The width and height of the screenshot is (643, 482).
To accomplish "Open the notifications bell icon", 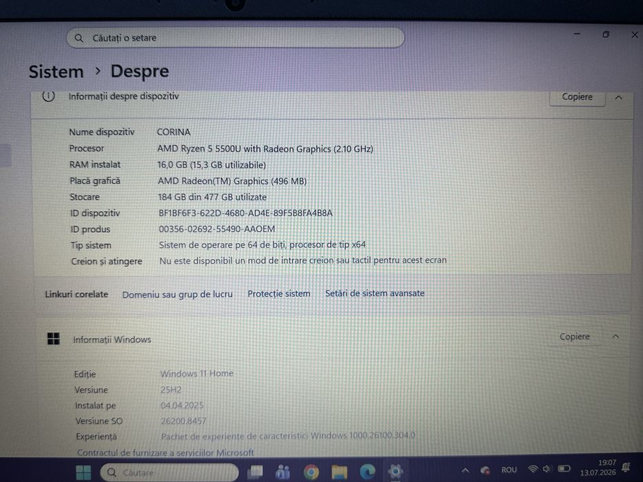I will (x=626, y=467).
